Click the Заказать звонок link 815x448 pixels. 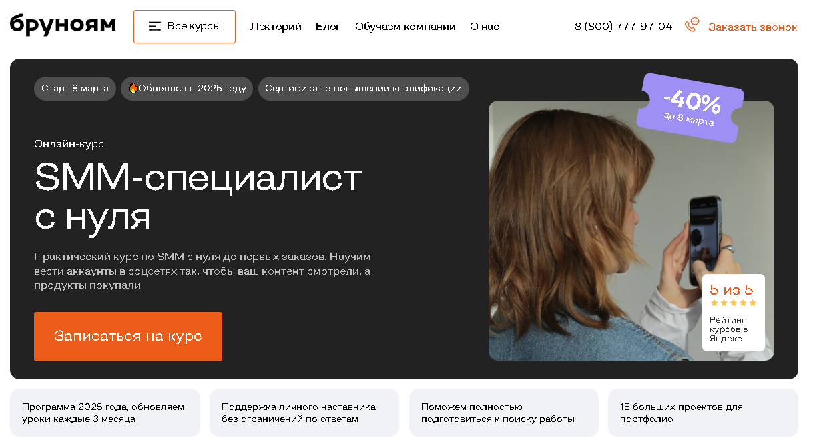753,27
